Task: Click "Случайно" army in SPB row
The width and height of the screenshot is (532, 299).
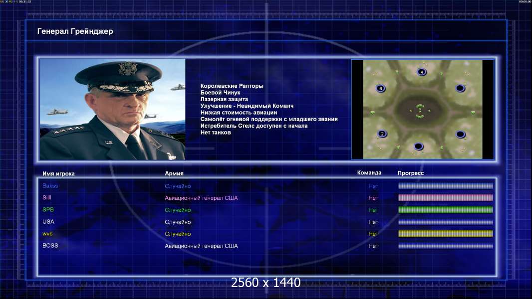Action: [x=178, y=210]
